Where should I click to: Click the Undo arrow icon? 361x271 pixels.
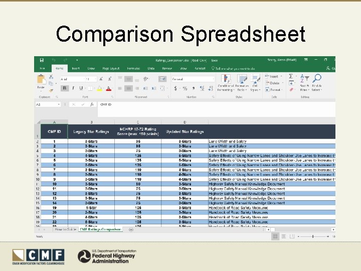[x=54, y=60]
